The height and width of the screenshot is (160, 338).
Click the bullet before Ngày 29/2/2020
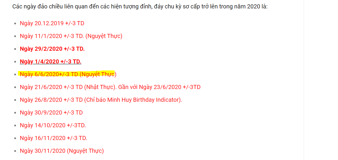coord(15,49)
